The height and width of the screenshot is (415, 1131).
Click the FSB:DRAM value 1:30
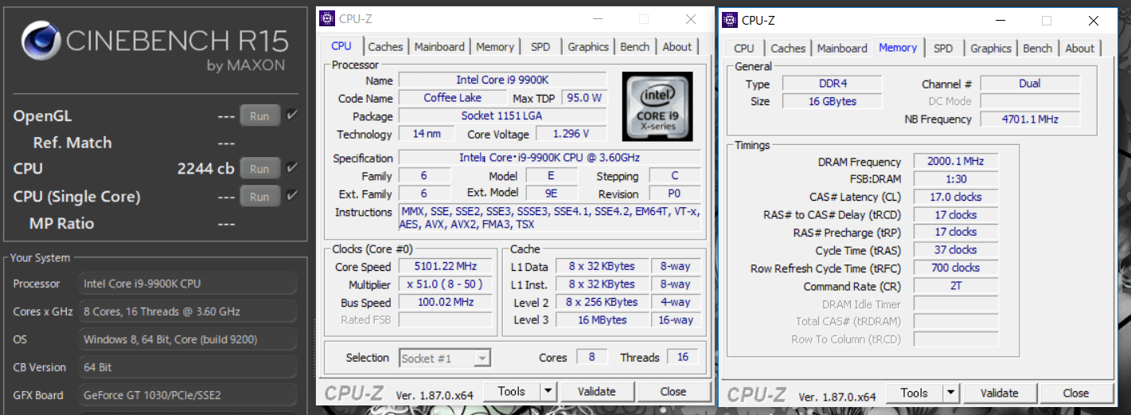pos(955,179)
